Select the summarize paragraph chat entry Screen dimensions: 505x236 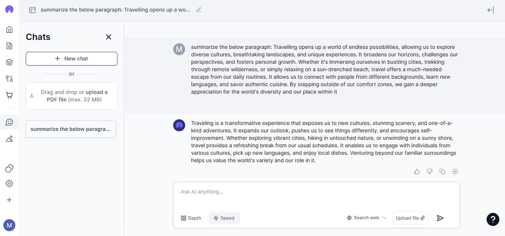(71, 129)
